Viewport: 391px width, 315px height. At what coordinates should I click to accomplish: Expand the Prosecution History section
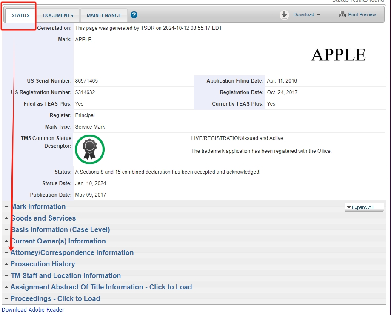(43, 264)
